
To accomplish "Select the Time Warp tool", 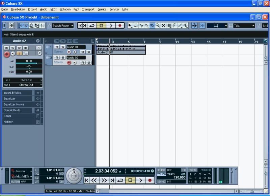I will (169, 26).
